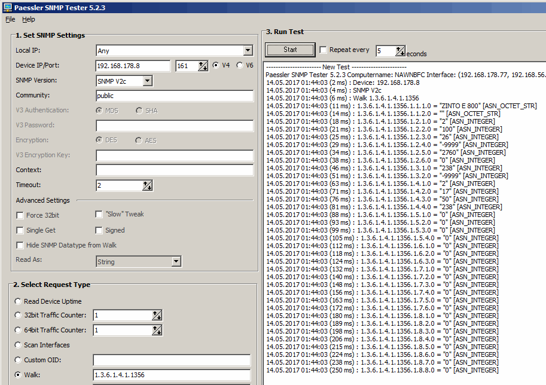Enable the Repeat every checkbox
This screenshot has width=546, height=385.
pos(323,50)
